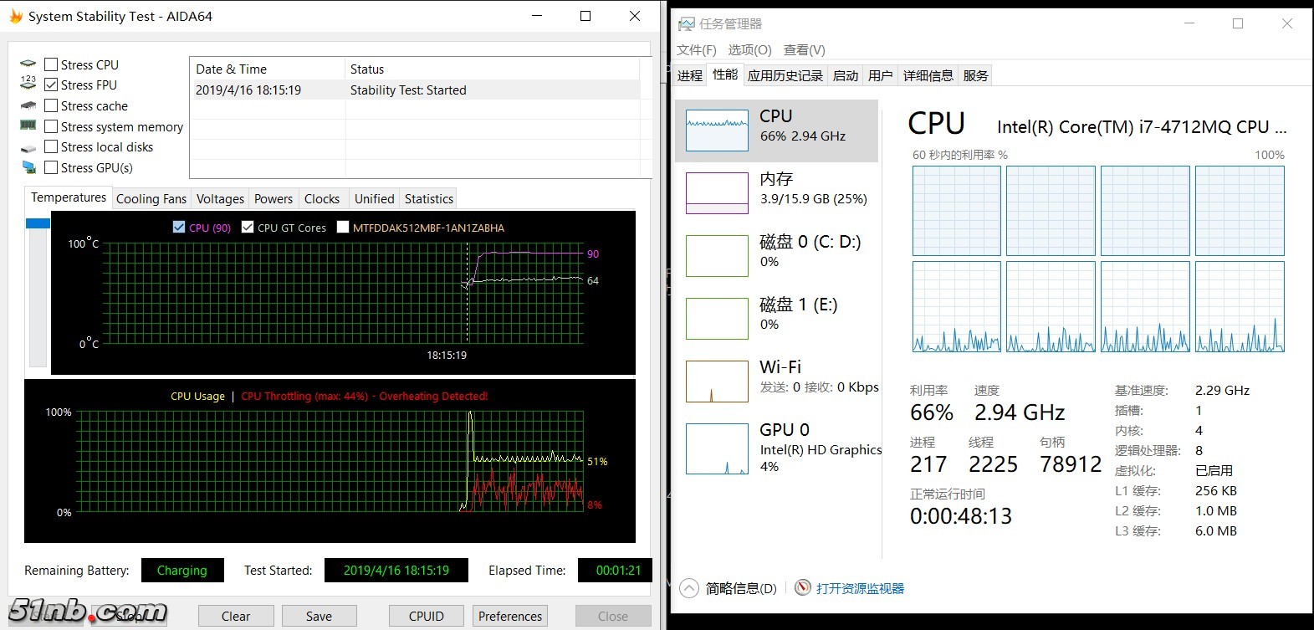Toggle the CPU (90) temperature graph checkbox

point(178,227)
